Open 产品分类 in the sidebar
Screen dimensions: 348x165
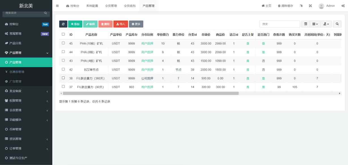(x=26, y=43)
